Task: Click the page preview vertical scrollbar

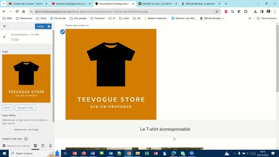Action: pyautogui.click(x=277, y=59)
